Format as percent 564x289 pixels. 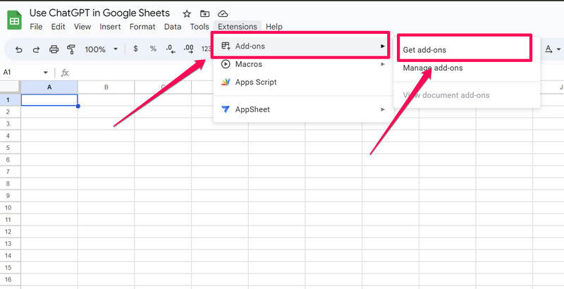(x=153, y=49)
